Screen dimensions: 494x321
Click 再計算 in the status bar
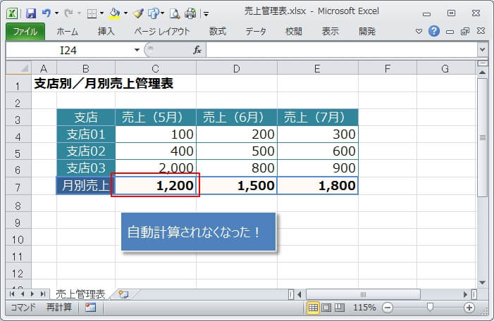pos(59,307)
